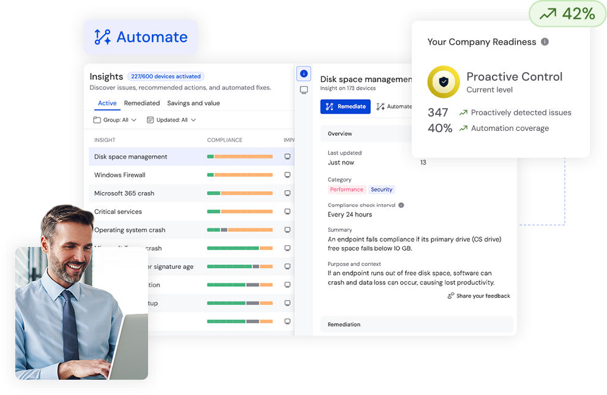Click the compliance bar for Disk space management
Screen dimensions: 607x395
pos(240,157)
